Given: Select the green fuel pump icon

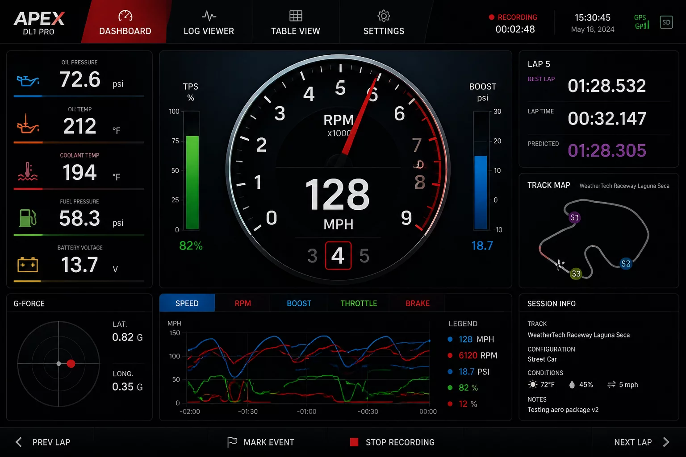Looking at the screenshot, I should click(x=28, y=218).
